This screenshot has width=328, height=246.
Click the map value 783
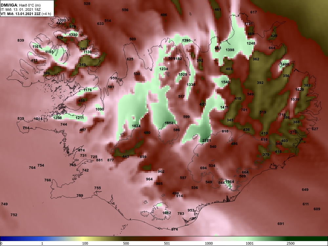tap(181, 214)
